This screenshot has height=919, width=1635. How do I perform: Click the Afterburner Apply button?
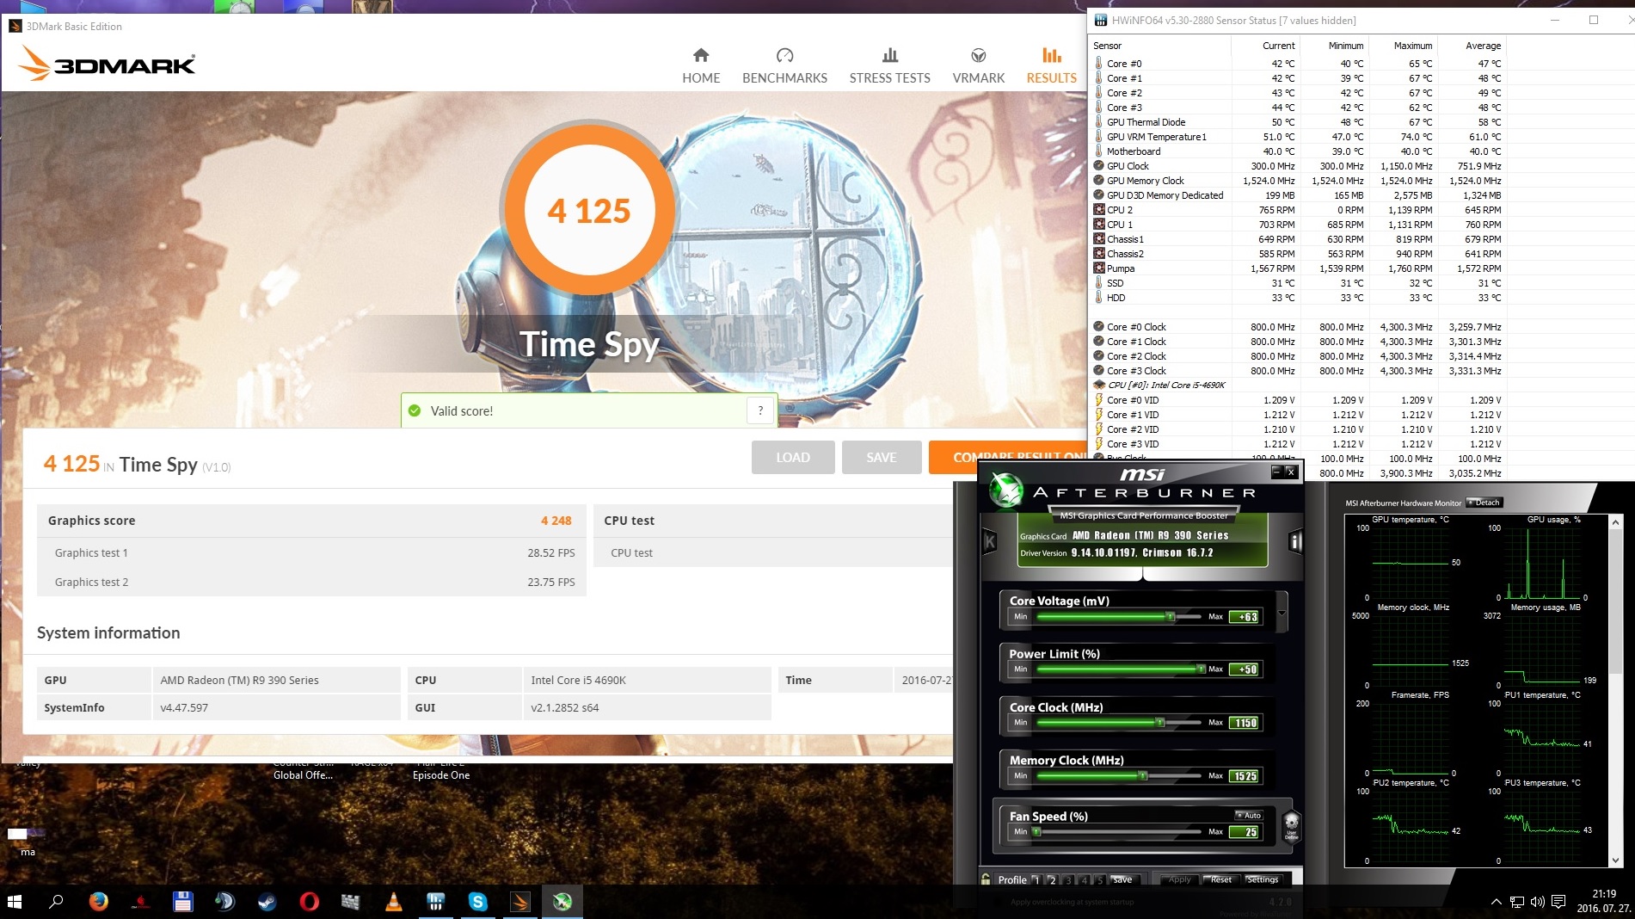[1179, 879]
